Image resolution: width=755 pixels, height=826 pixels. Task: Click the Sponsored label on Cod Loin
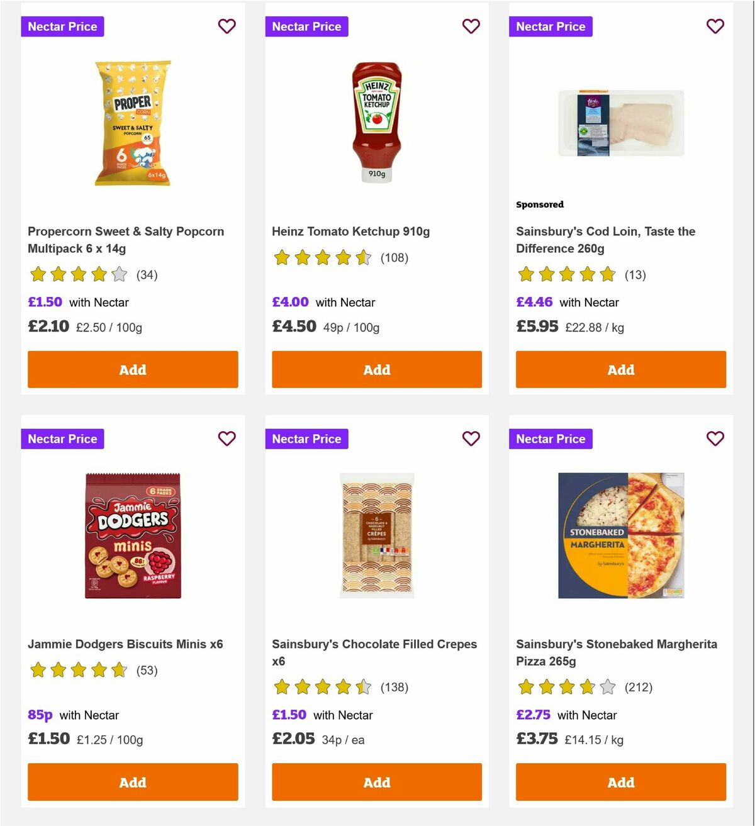pyautogui.click(x=539, y=204)
